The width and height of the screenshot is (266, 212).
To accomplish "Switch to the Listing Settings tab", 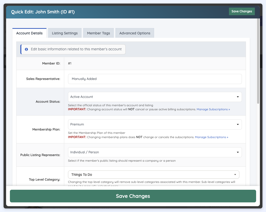I will [x=65, y=33].
